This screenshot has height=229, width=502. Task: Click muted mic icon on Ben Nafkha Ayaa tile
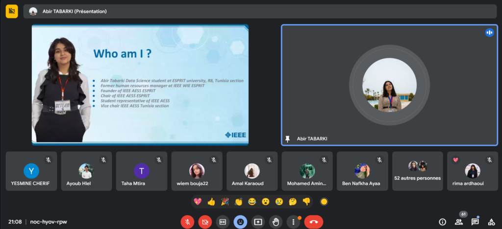tap(379, 160)
